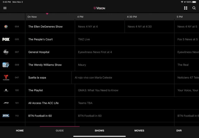The width and height of the screenshot is (199, 138).
Task: Select the BTN channel 113 logo
Action: pos(6,116)
